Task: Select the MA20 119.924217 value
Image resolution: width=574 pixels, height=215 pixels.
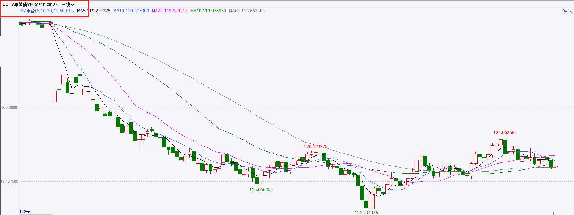Action: pos(170,11)
